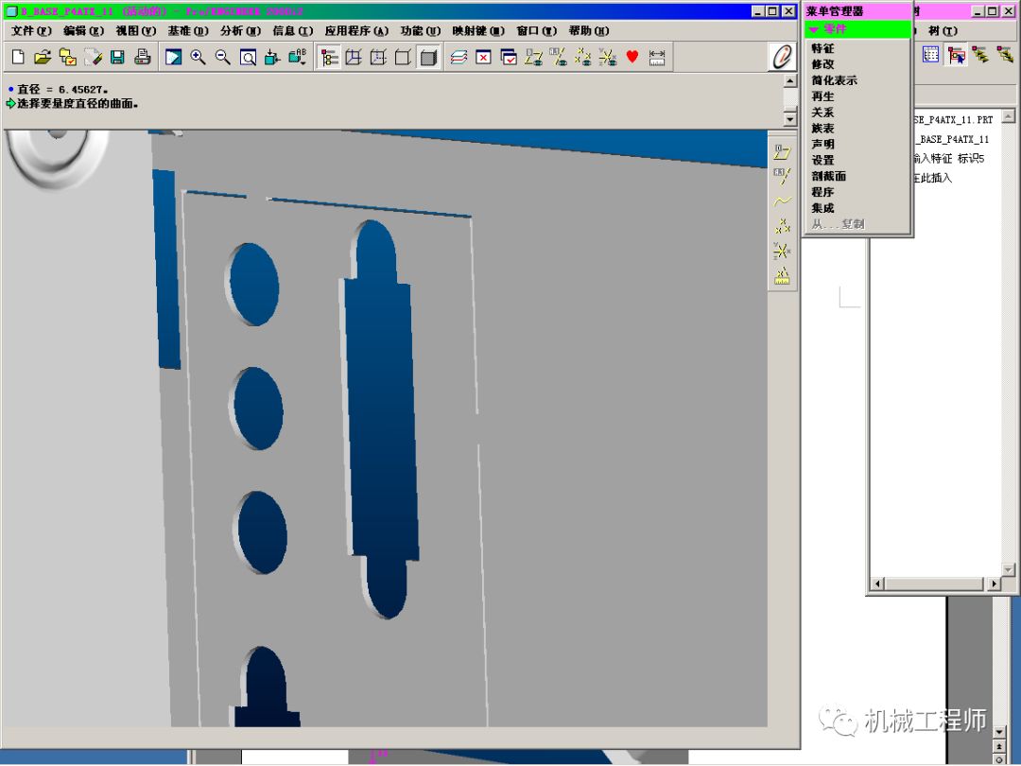Select 关系 in menu manager
This screenshot has width=1021, height=766.
822,112
